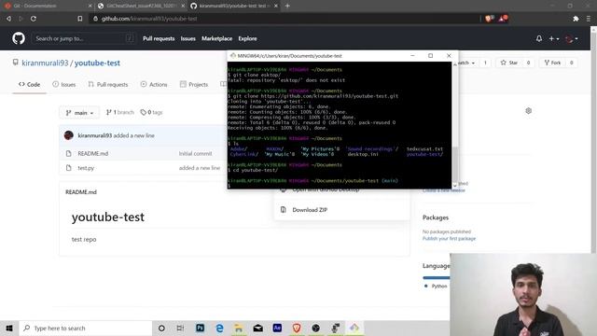Open the GitHub home logo
Image resolution: width=597 pixels, height=336 pixels.
click(x=19, y=38)
